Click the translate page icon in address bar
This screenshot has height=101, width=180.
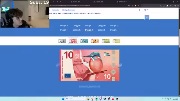(x=129, y=6)
